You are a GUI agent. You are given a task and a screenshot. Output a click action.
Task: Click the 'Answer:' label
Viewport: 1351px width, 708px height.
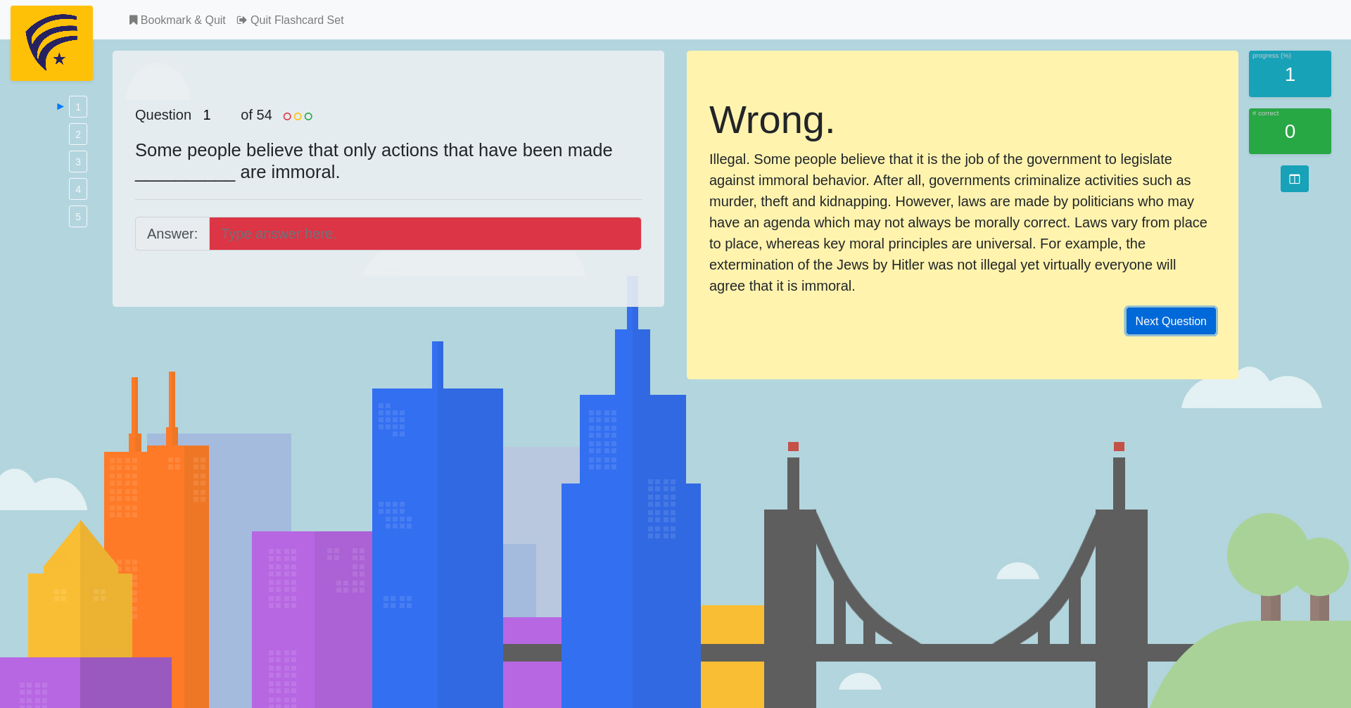click(x=172, y=234)
